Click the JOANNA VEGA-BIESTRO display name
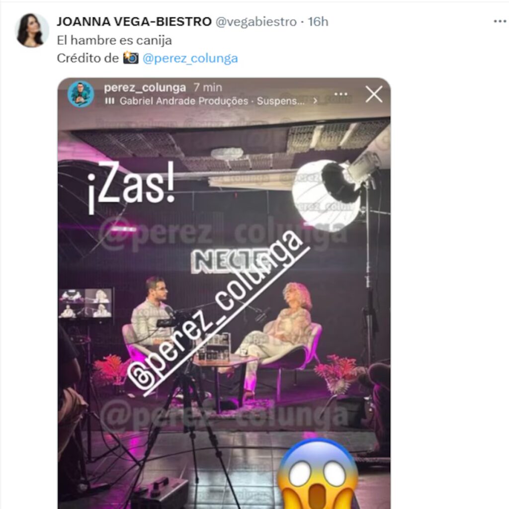509x509 pixels. tap(134, 22)
